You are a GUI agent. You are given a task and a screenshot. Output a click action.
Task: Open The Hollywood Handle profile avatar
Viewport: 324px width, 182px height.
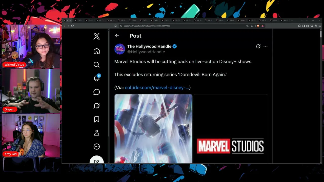[x=120, y=49]
